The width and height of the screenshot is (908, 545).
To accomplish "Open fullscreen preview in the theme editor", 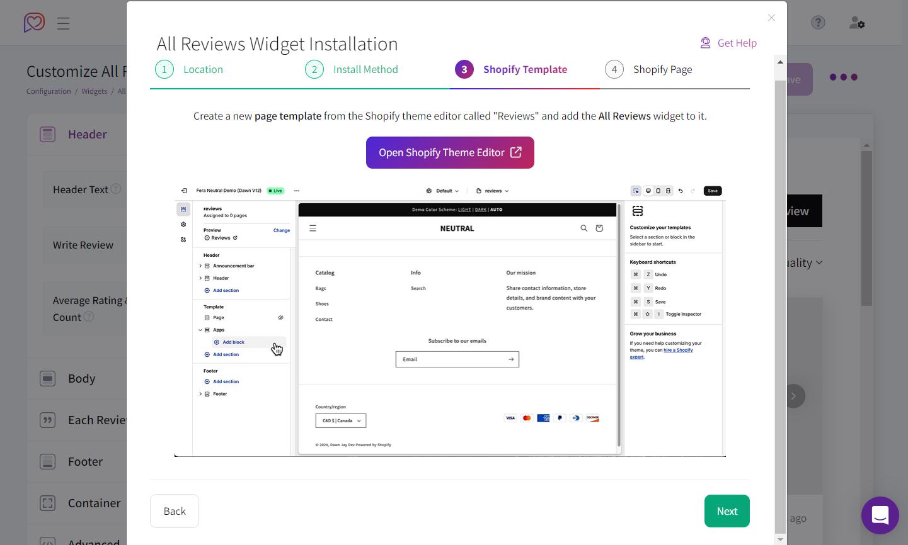I will (x=667, y=190).
